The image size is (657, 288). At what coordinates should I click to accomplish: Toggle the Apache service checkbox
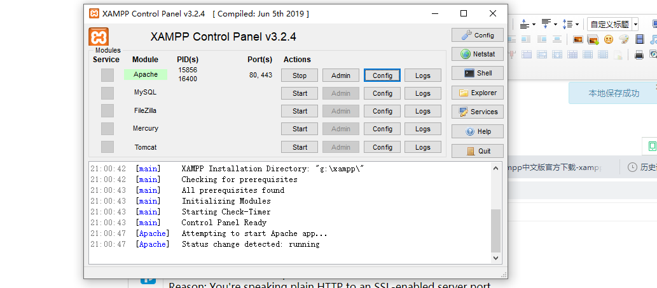pyautogui.click(x=107, y=75)
